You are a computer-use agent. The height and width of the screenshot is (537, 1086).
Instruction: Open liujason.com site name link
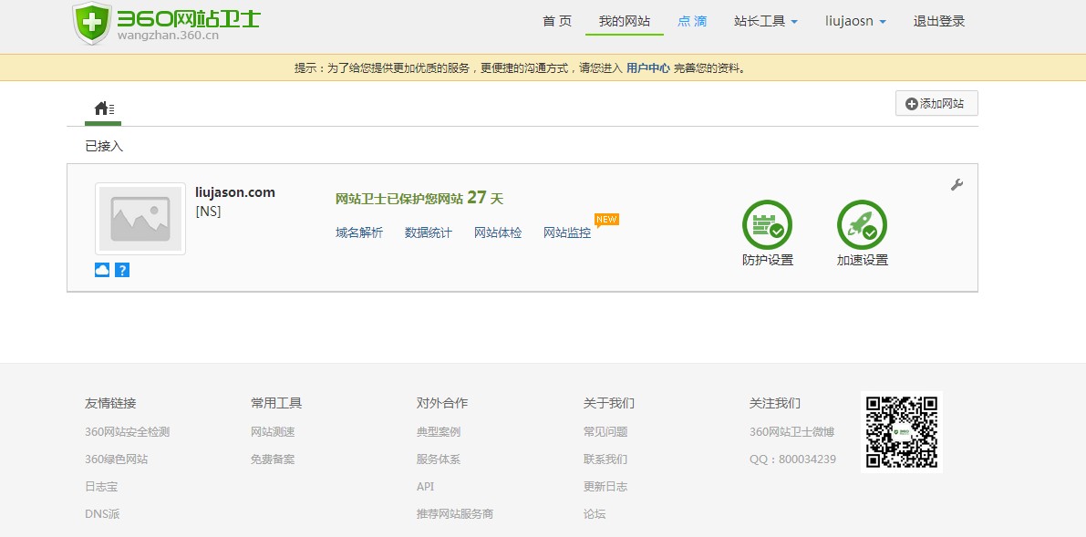pyautogui.click(x=234, y=192)
